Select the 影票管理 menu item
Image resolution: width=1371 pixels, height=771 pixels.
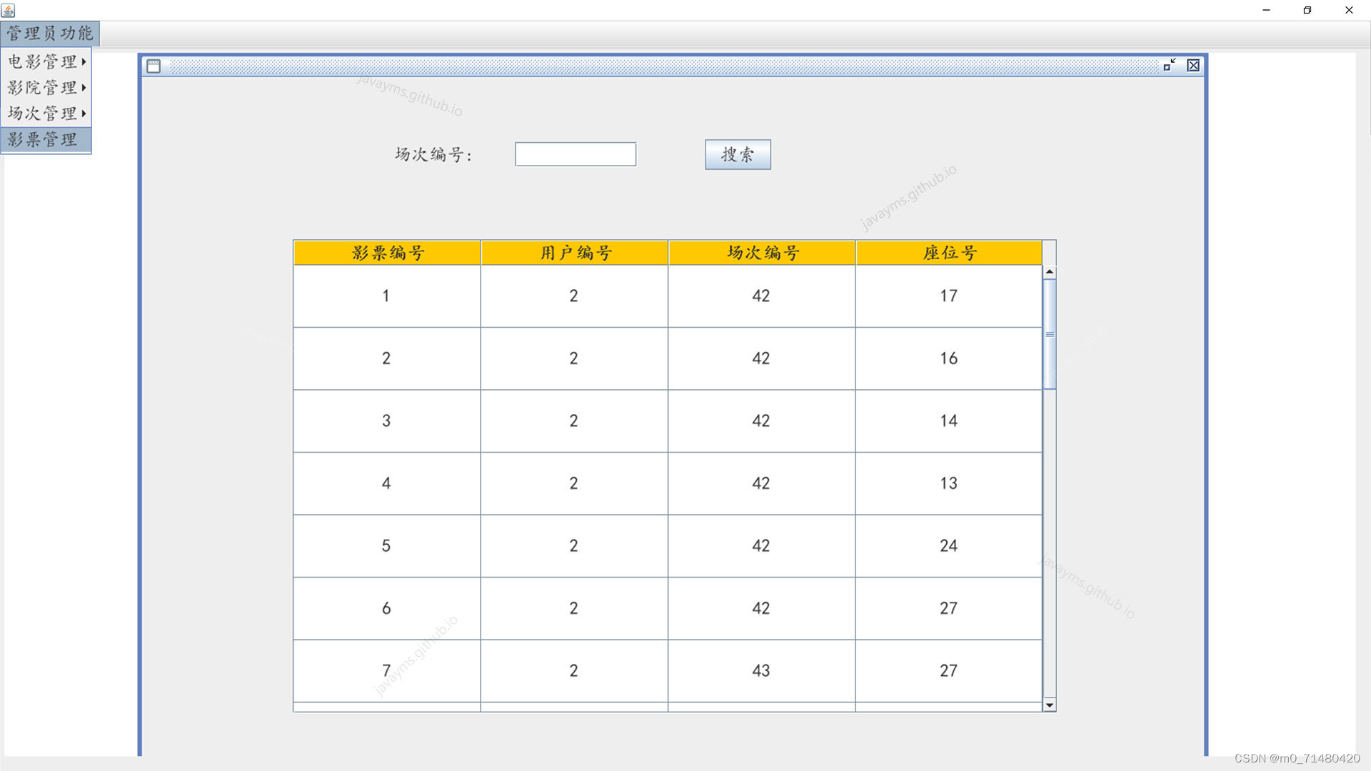pos(46,139)
